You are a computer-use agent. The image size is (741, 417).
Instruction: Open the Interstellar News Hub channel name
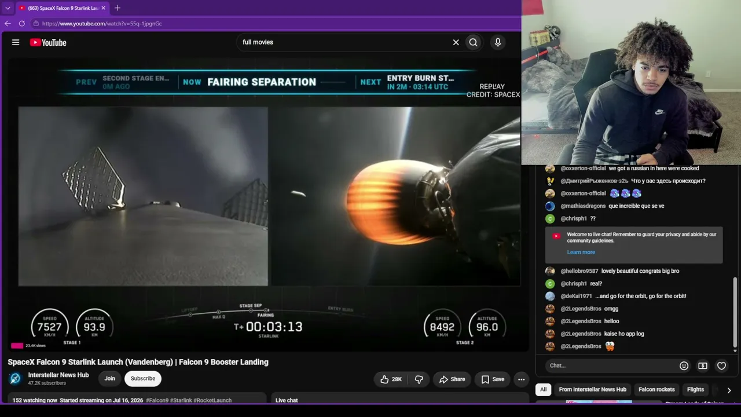pos(58,375)
